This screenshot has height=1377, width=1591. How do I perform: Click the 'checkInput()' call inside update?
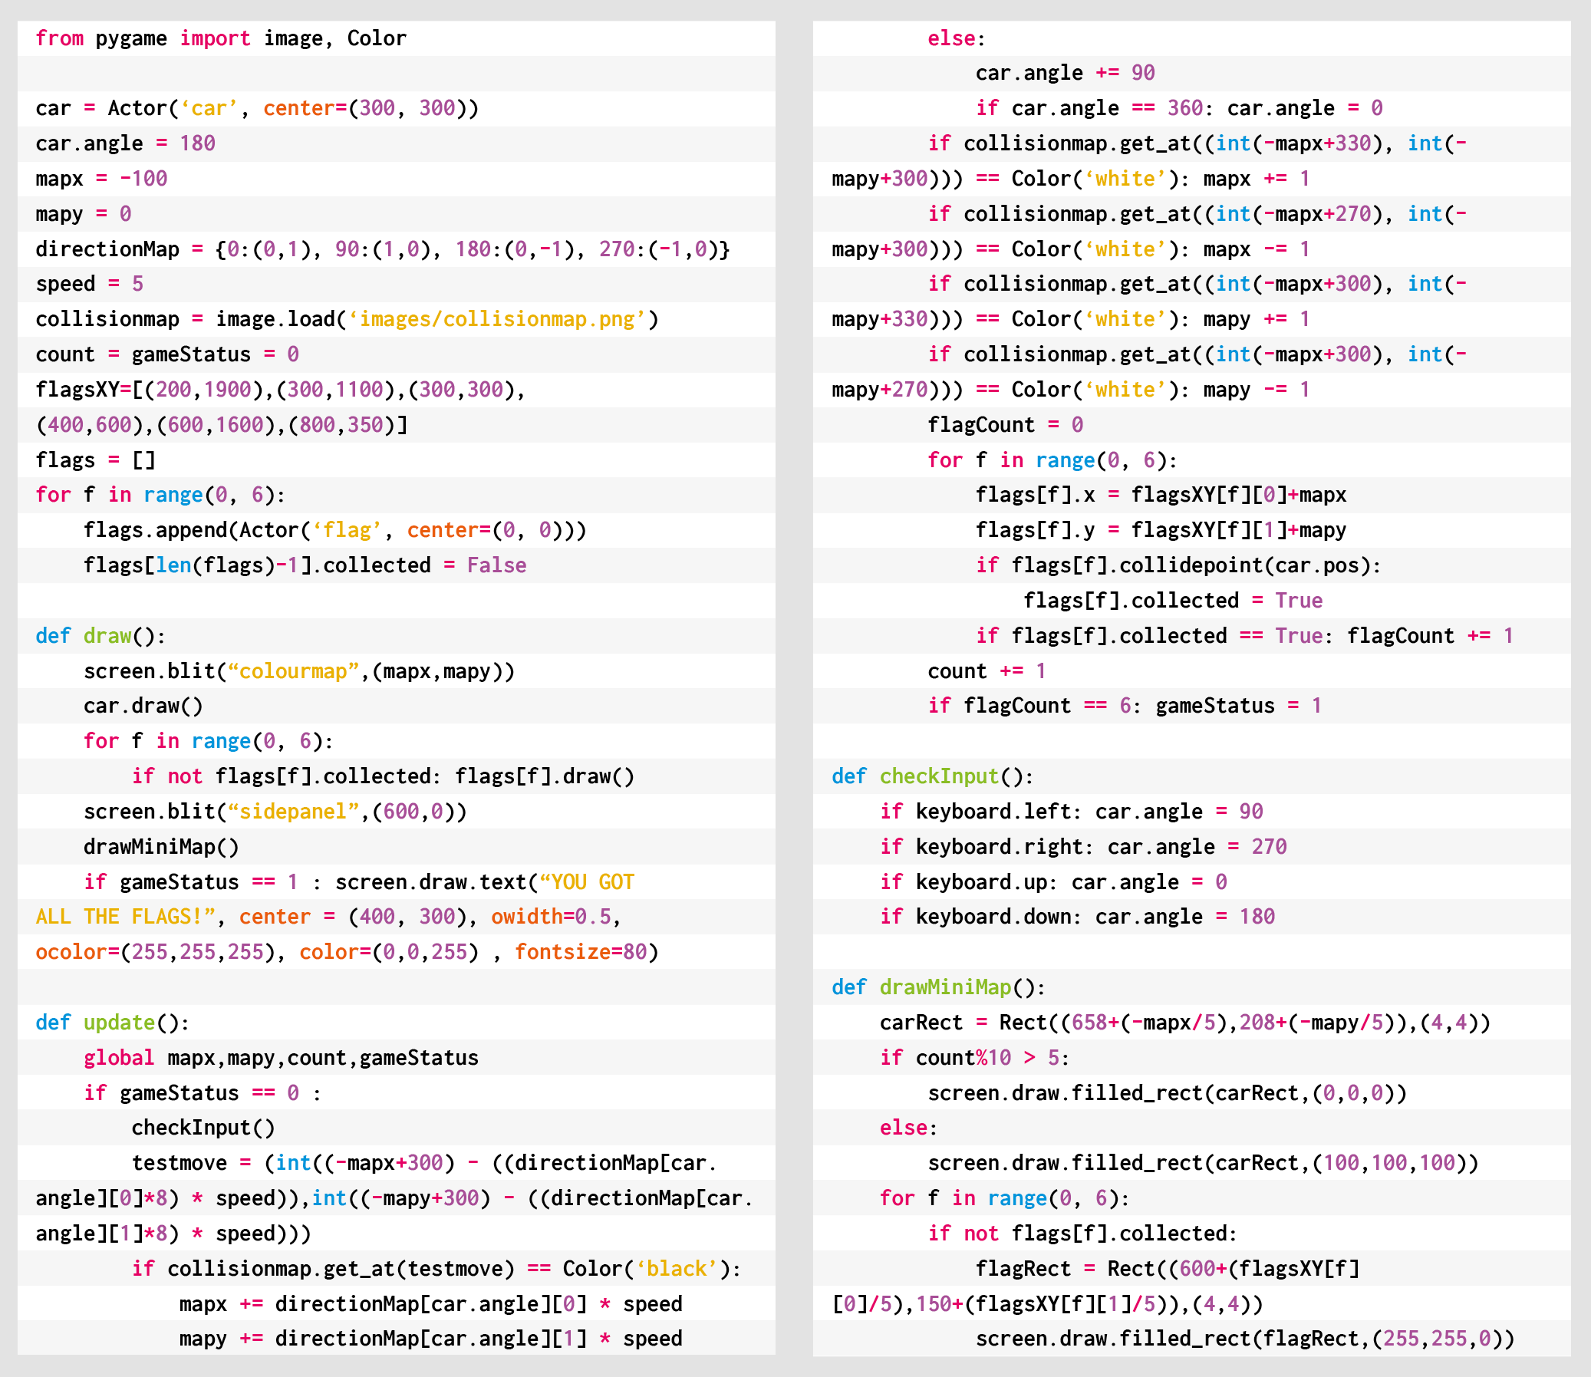pos(203,1127)
